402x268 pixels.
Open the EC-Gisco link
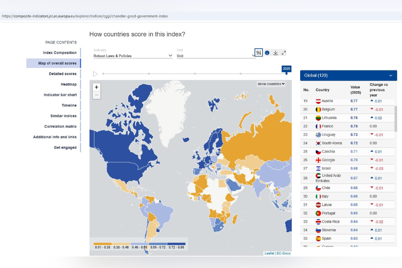(283, 253)
